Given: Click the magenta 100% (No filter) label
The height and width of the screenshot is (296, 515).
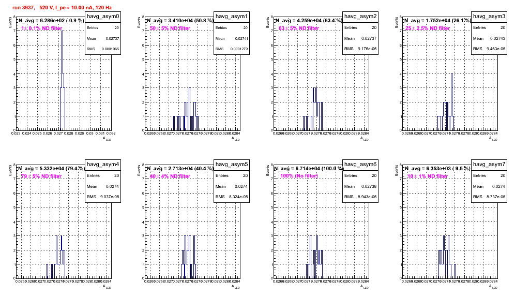Looking at the screenshot, I should tap(299, 176).
